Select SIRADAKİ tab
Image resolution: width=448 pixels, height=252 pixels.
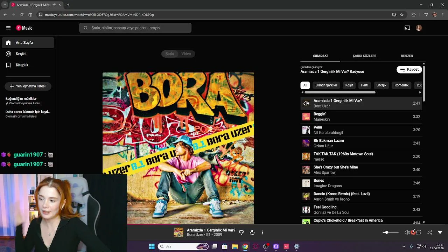point(320,56)
